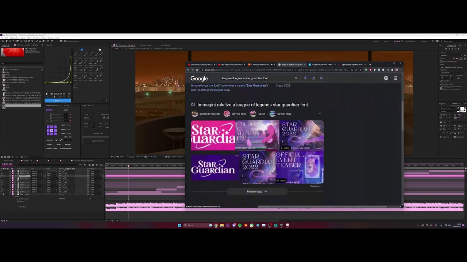
Task: Click the guardian taliyah related search chip
Action: point(205,114)
